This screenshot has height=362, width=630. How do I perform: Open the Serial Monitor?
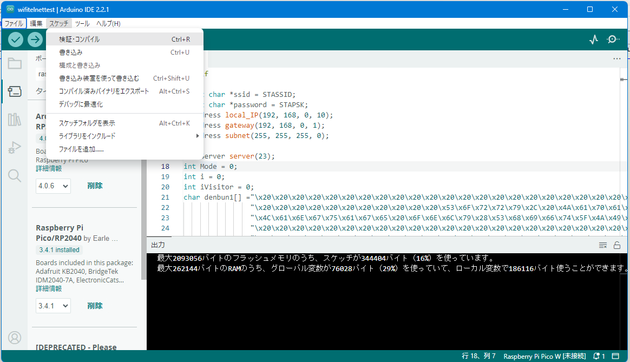pos(613,40)
